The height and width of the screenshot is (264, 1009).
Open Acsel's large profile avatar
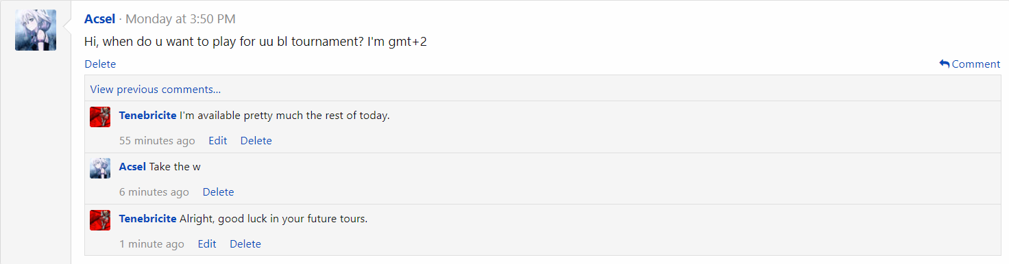click(x=36, y=30)
